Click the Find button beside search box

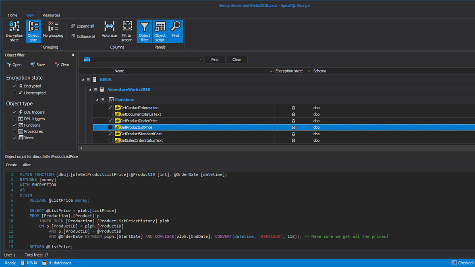[215, 60]
